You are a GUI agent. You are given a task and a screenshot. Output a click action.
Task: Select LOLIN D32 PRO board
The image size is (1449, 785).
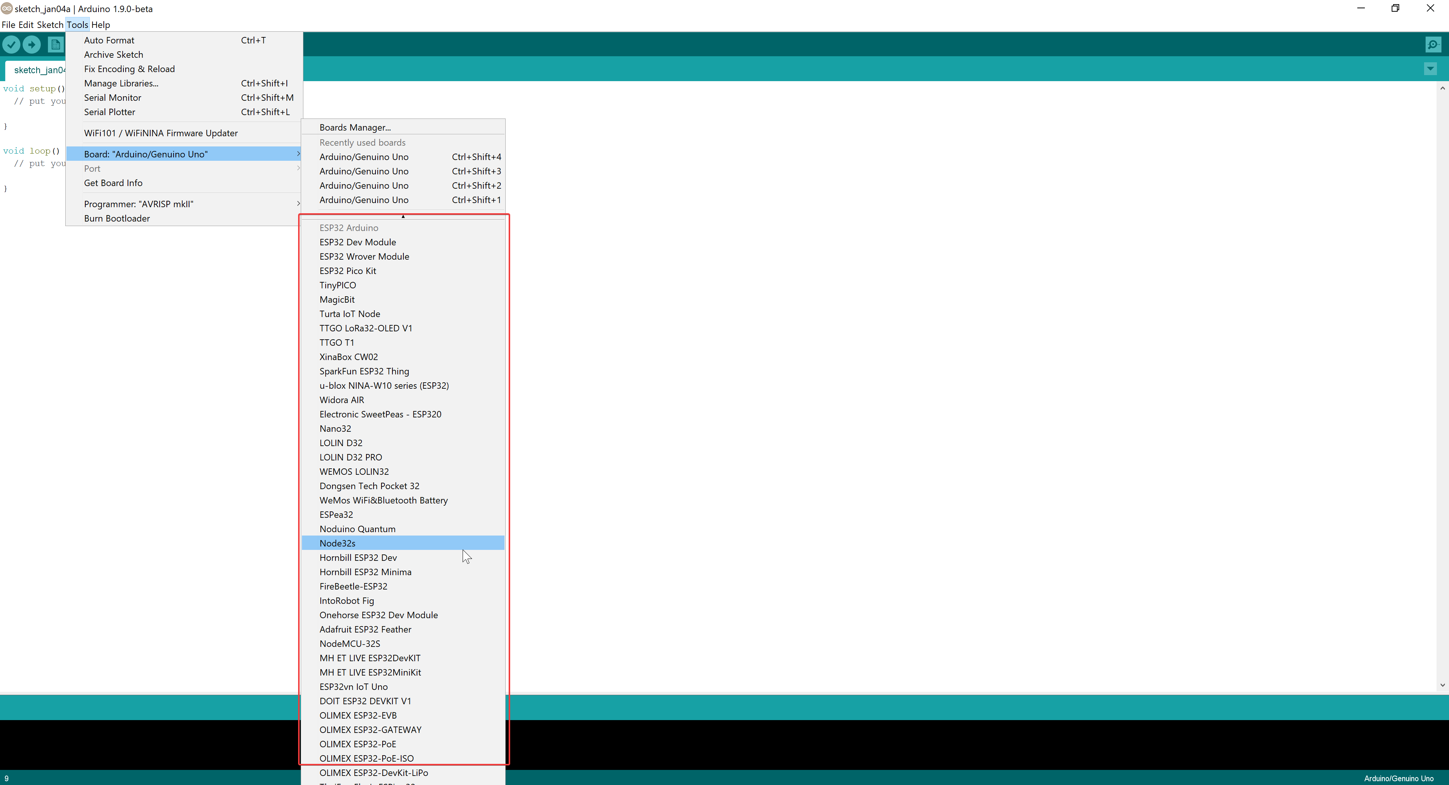[403, 457]
